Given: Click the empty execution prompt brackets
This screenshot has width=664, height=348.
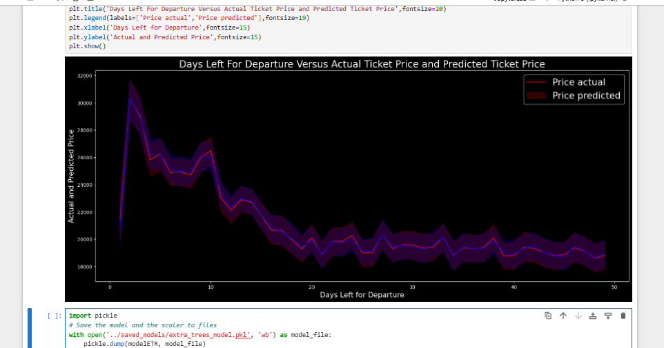Looking at the screenshot, I should 52,316.
